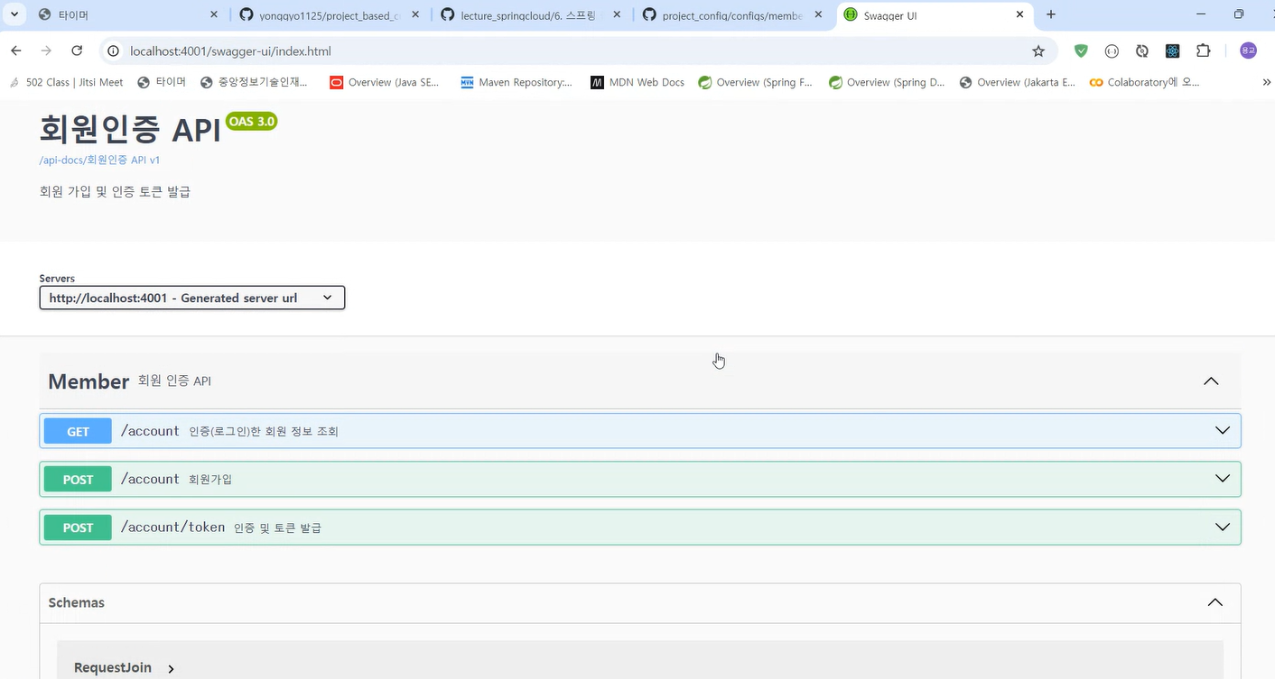Switch to the yongqyo1125/project_based tab
The image size is (1275, 679).
coord(329,15)
